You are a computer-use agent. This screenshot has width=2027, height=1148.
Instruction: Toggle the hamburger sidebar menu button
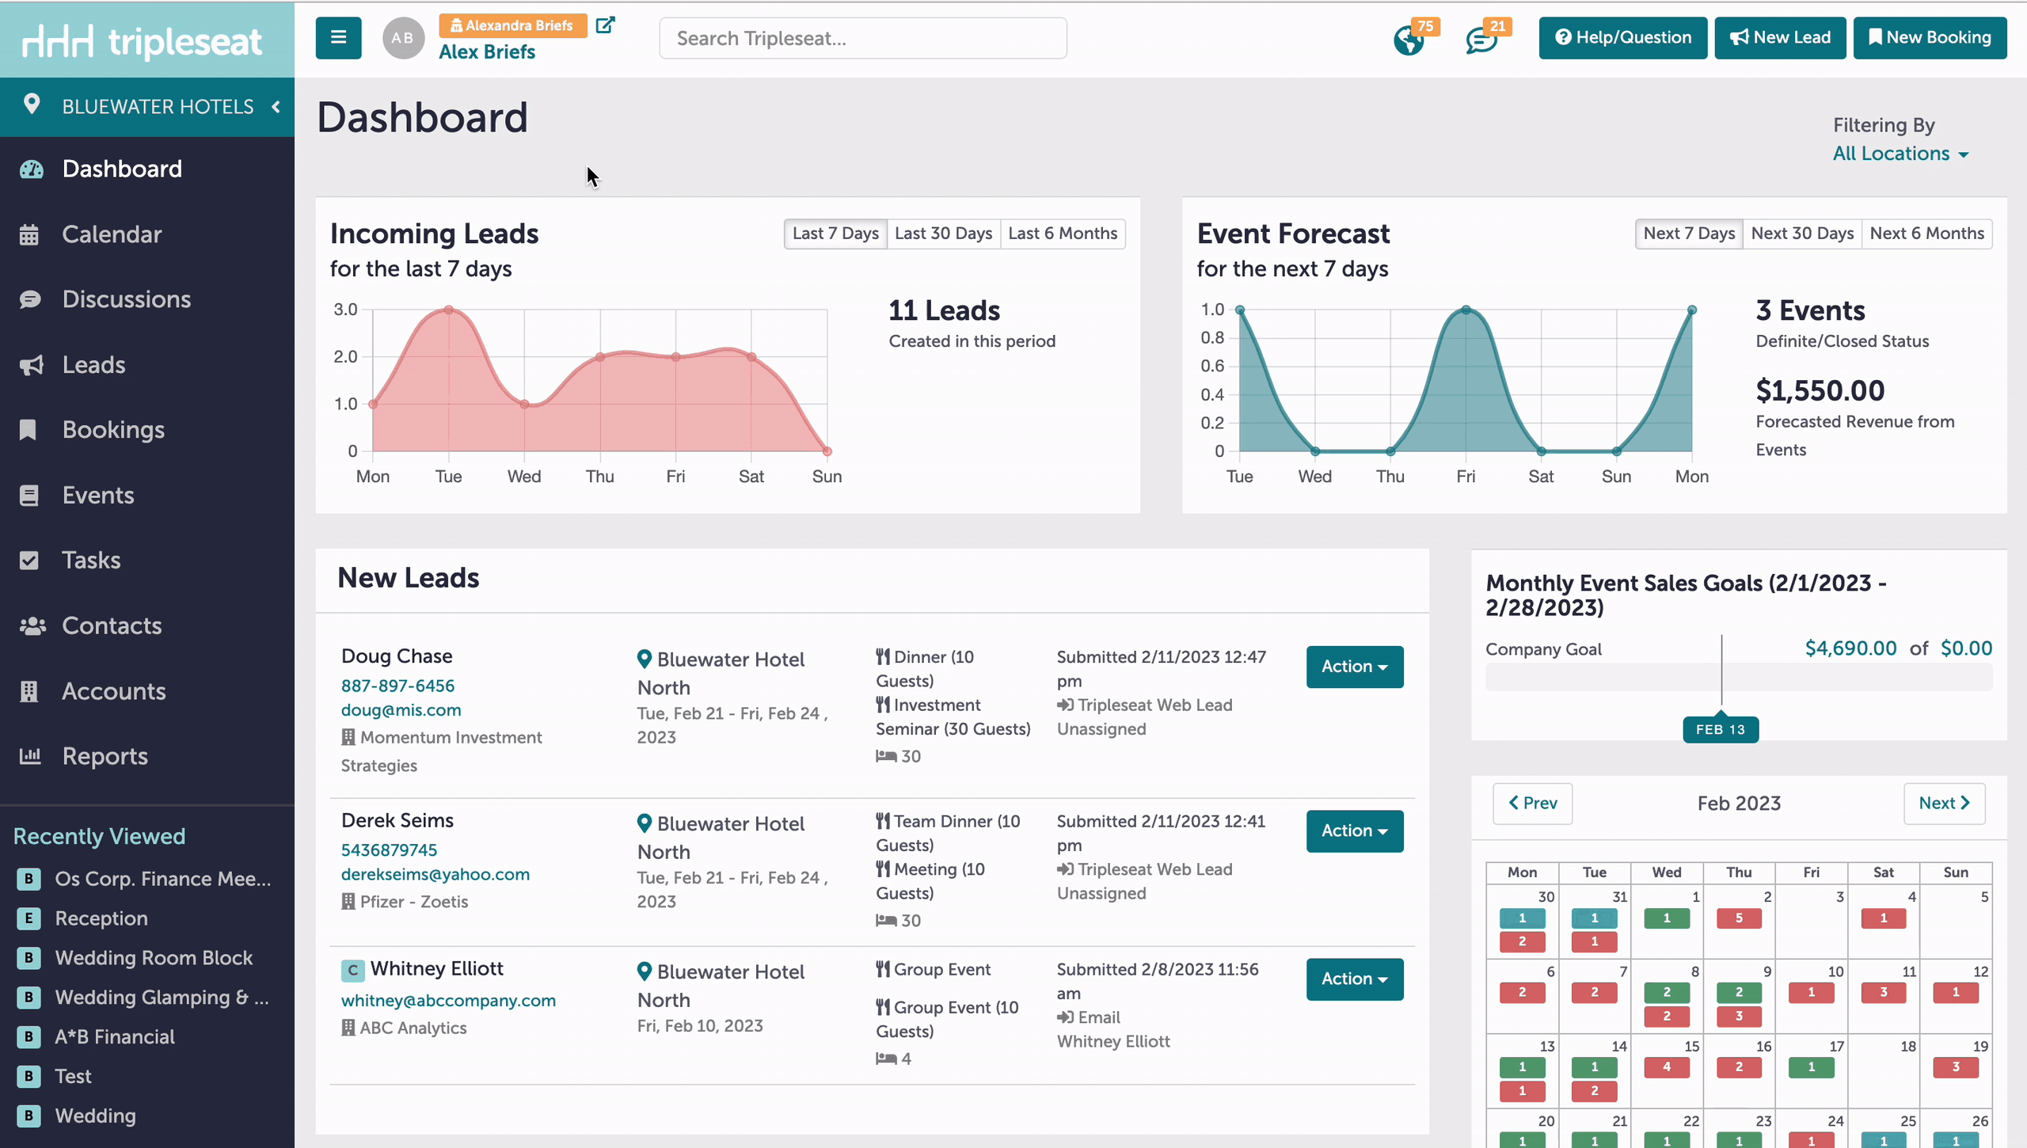click(x=338, y=38)
